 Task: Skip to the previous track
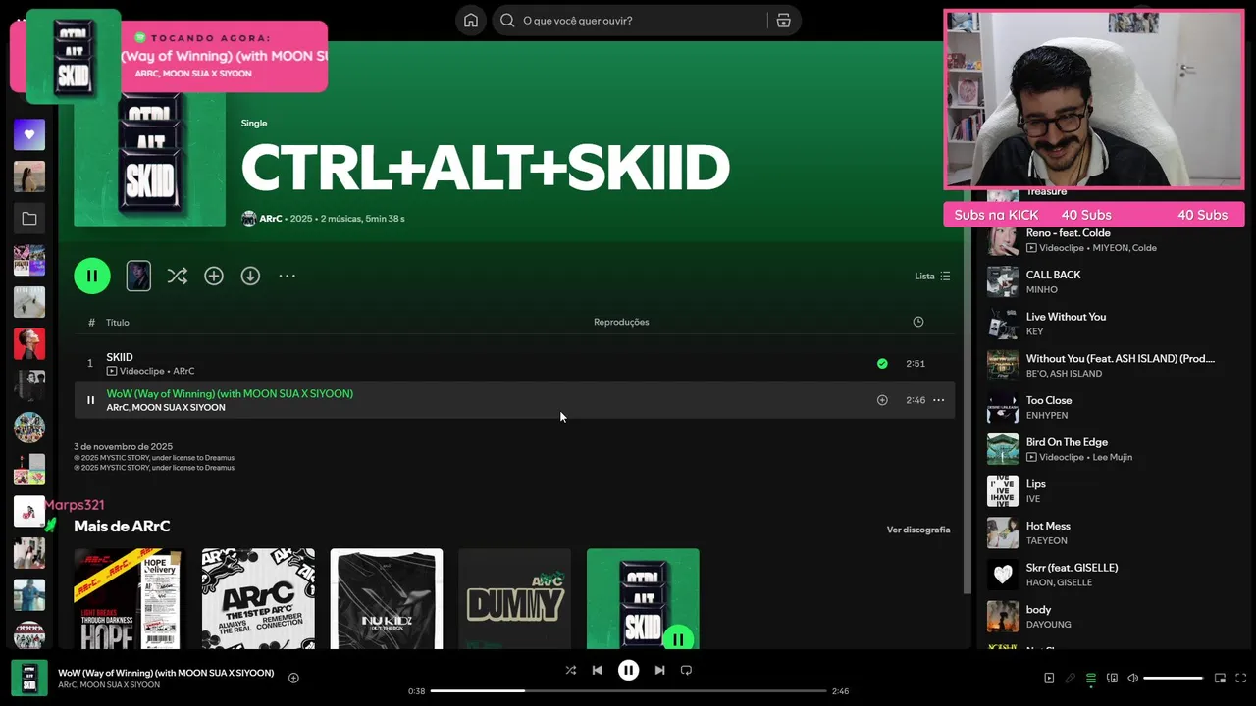coord(597,670)
